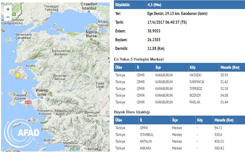The image size is (245, 152).
Task: Click the Büyüklük header row
Action: click(x=179, y=5)
